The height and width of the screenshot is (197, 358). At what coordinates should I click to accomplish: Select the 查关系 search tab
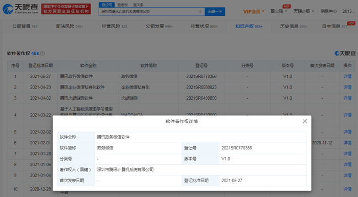click(138, 5)
